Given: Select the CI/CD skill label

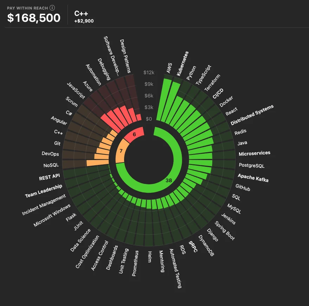Looking at the screenshot, I should tap(218, 94).
